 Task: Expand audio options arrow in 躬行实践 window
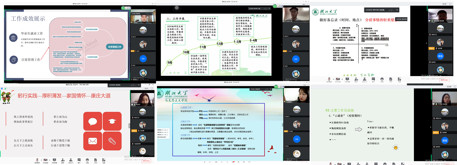(41, 160)
